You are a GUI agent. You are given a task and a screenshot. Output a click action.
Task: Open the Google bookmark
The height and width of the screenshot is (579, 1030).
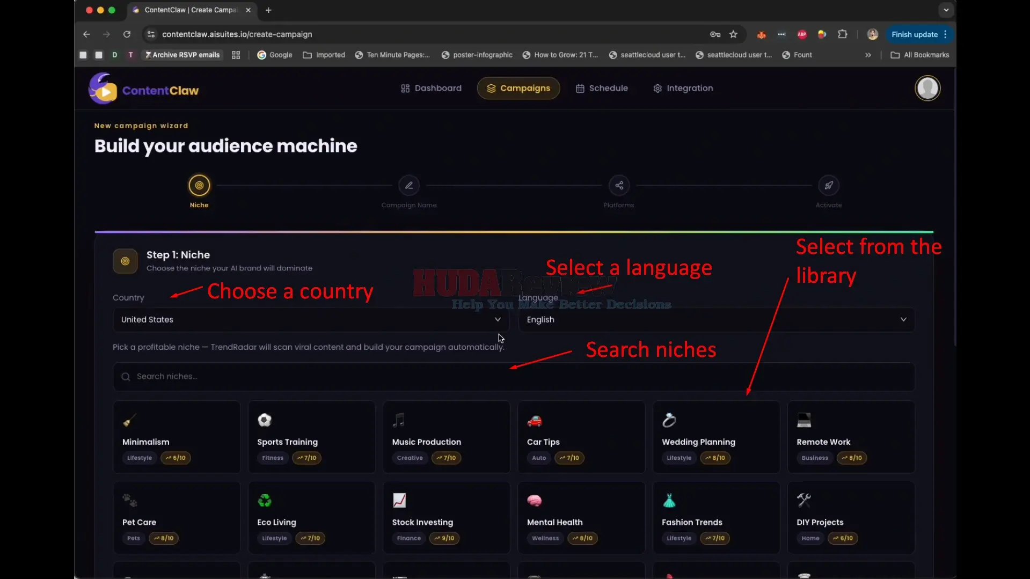(x=275, y=55)
